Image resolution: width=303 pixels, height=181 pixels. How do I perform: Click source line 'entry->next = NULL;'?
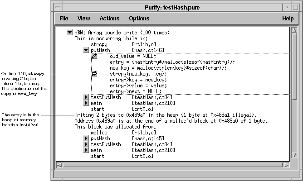click(x=136, y=91)
